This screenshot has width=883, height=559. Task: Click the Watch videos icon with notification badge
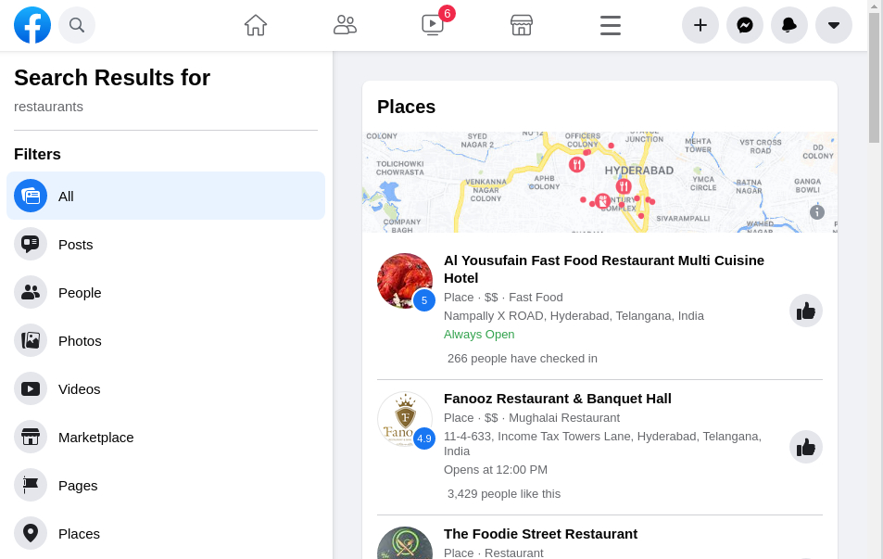coord(433,25)
